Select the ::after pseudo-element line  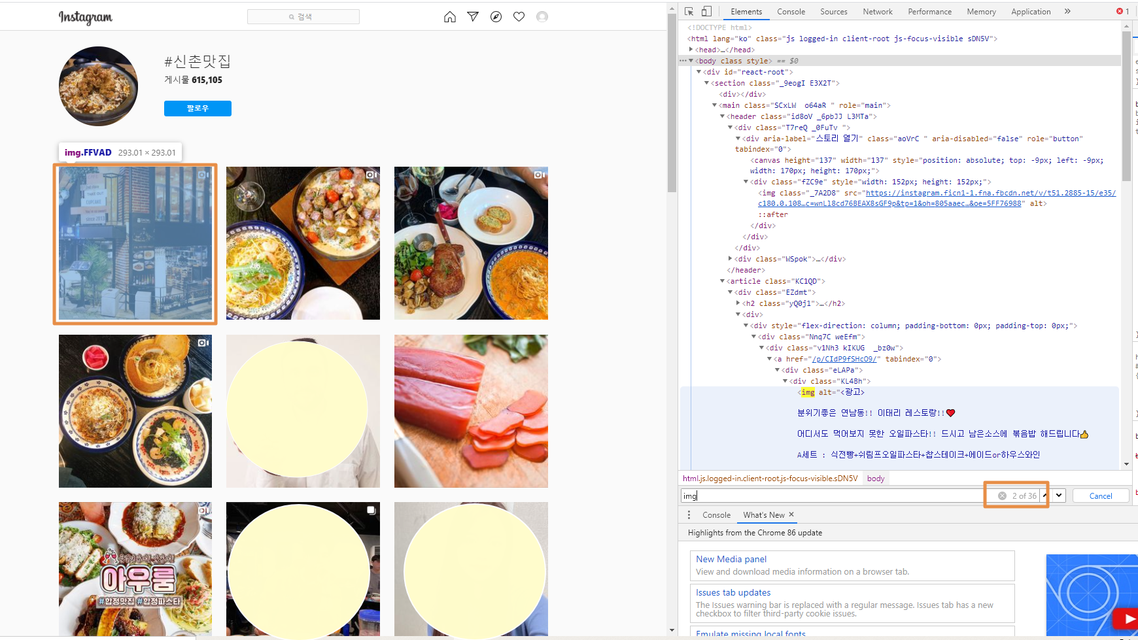coord(772,214)
